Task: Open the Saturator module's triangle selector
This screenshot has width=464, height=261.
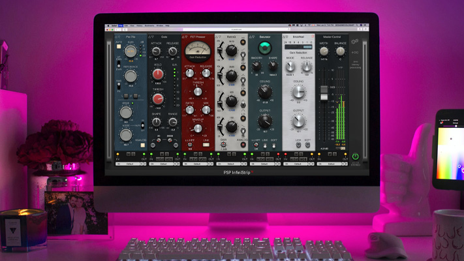Action: click(252, 37)
